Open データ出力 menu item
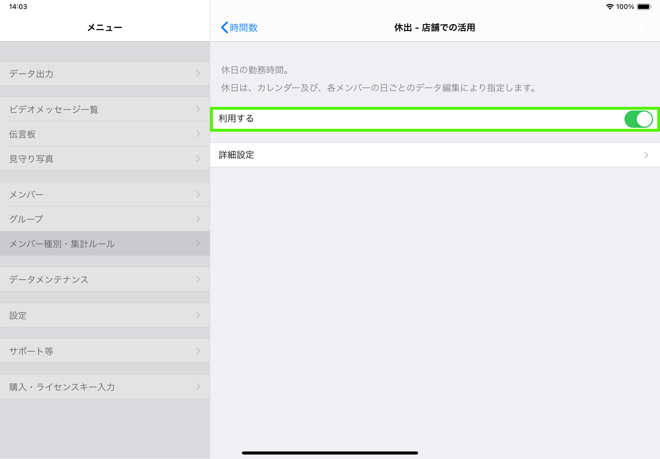This screenshot has width=660, height=459. 105,73
